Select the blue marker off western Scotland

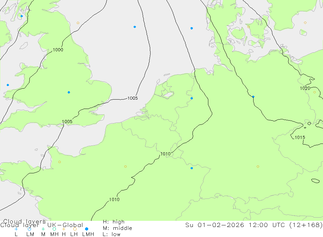22,16
